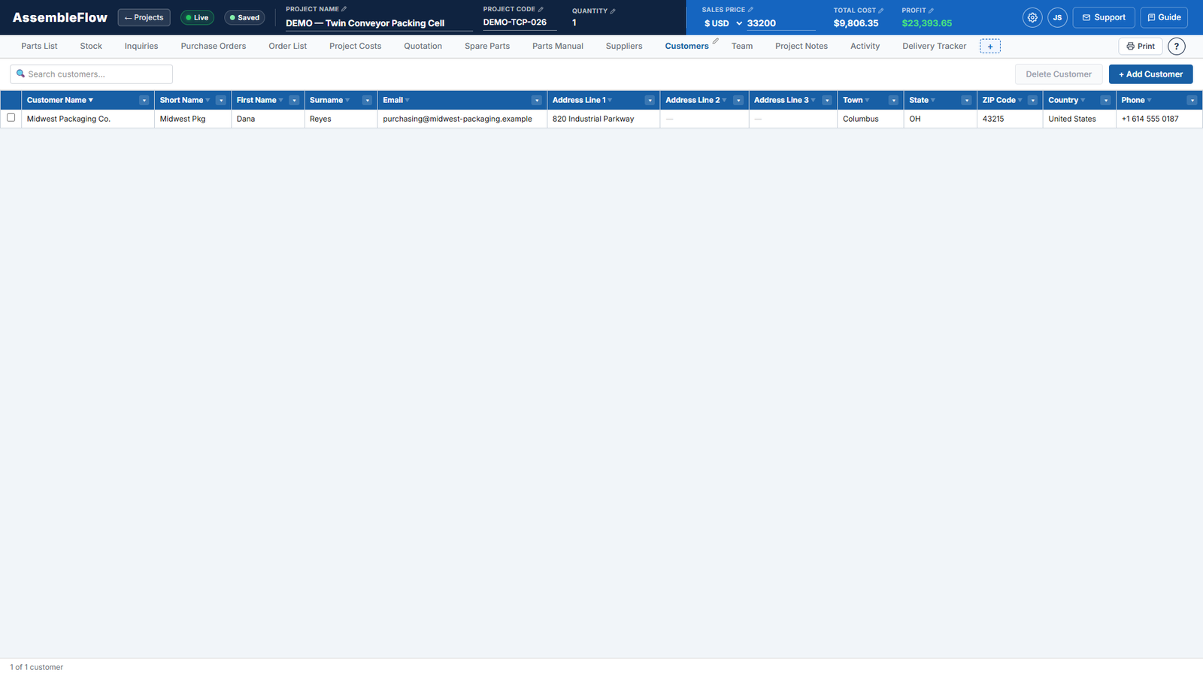Click the pencil icon next to Quantity
The width and height of the screenshot is (1203, 676).
(x=613, y=11)
